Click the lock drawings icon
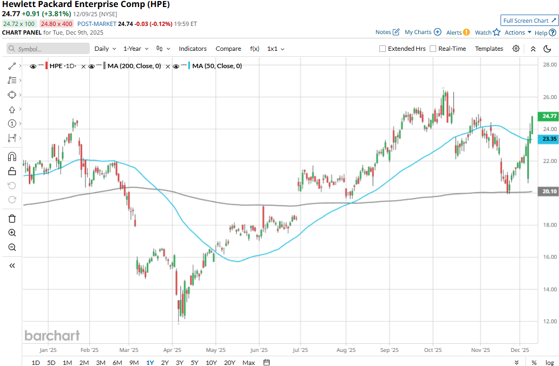Viewport: 559px width, 366px height. click(12, 171)
